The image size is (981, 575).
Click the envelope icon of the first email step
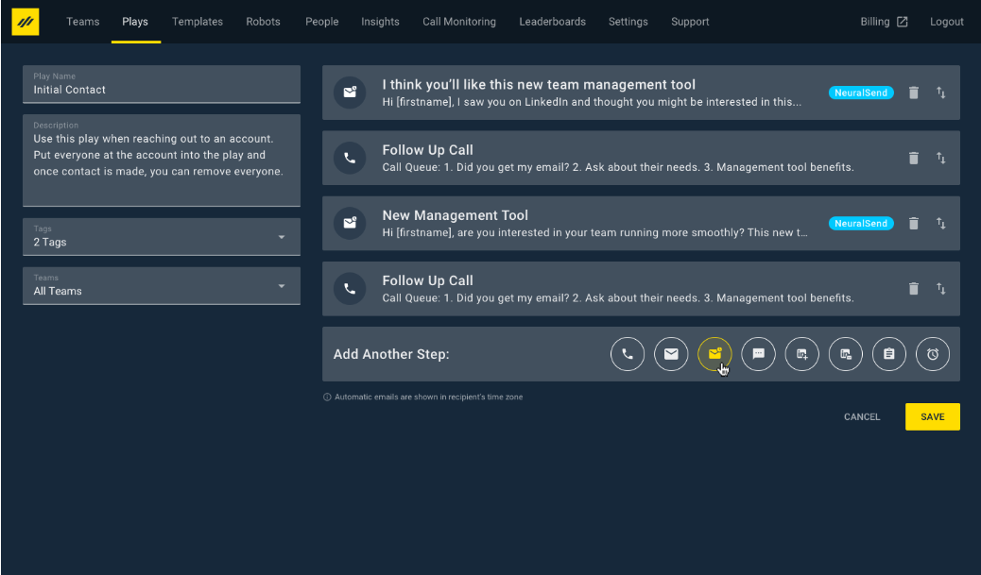tap(350, 93)
